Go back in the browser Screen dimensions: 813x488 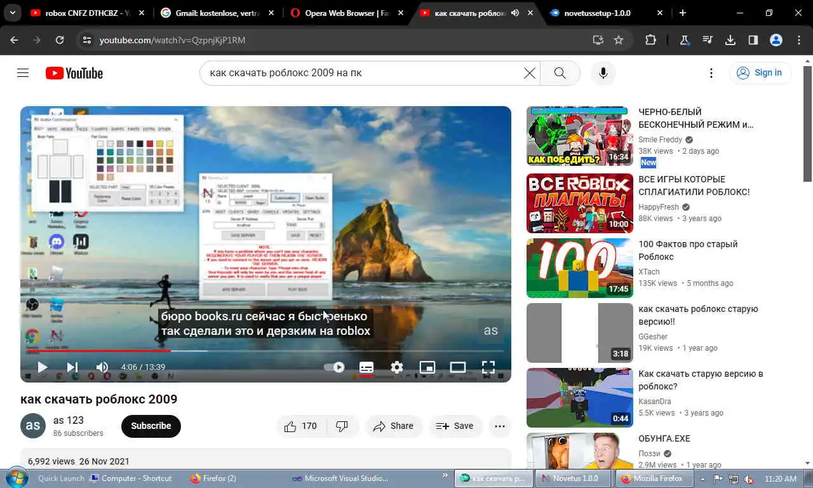[x=14, y=40]
